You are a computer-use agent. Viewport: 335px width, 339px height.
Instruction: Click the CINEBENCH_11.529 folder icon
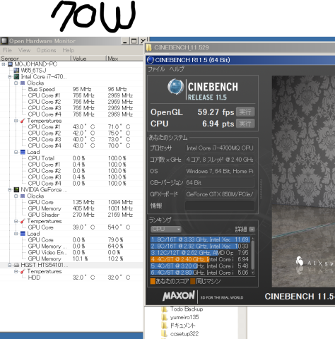point(149,47)
